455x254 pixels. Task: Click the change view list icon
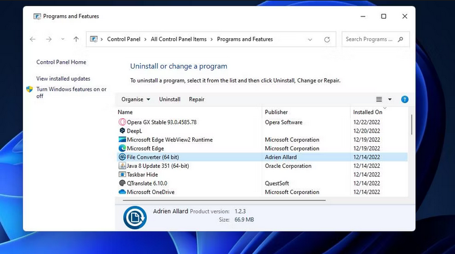[379, 99]
